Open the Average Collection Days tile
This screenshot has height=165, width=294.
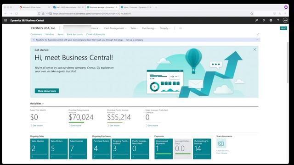pos(183,149)
